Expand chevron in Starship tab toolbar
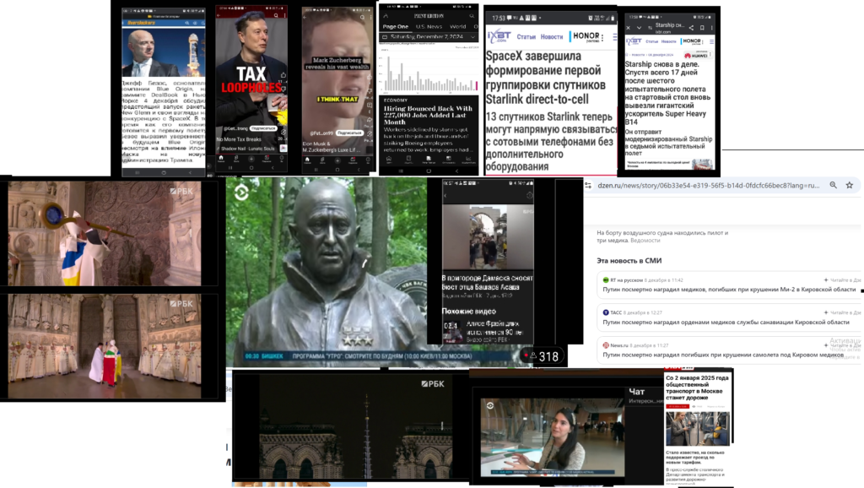The width and height of the screenshot is (864, 488). 639,28
